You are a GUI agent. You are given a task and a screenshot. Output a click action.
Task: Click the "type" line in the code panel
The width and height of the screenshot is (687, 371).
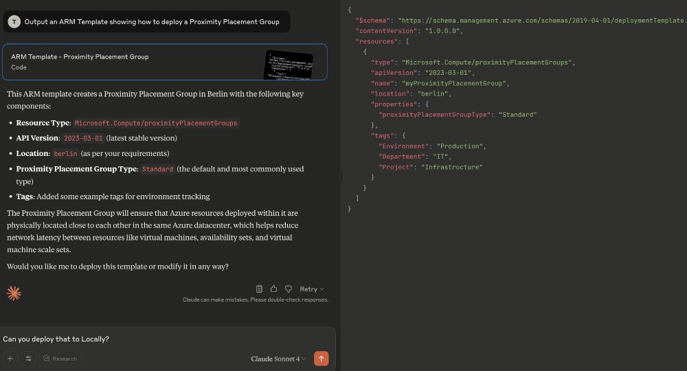[473, 63]
